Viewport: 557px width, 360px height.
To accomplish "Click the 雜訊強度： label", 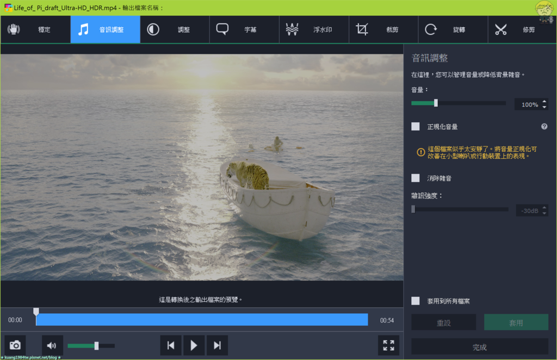I will pyautogui.click(x=426, y=196).
